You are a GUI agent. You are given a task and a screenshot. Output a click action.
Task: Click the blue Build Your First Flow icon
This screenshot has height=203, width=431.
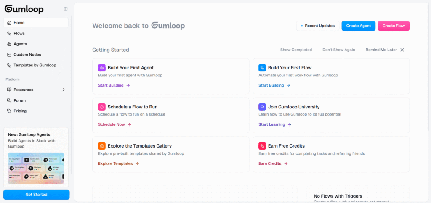(262, 68)
